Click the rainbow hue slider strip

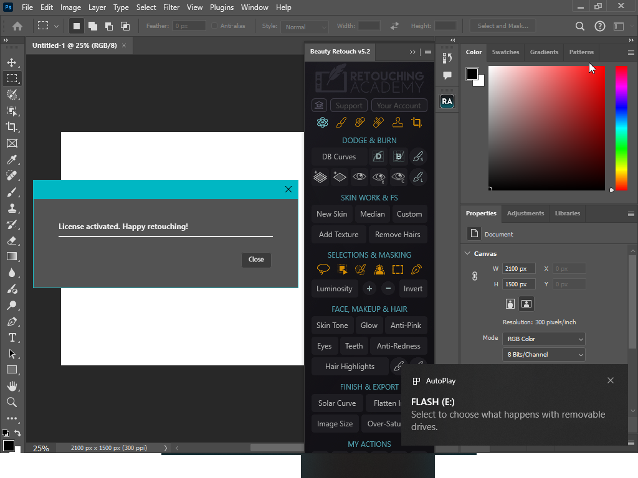[621, 128]
